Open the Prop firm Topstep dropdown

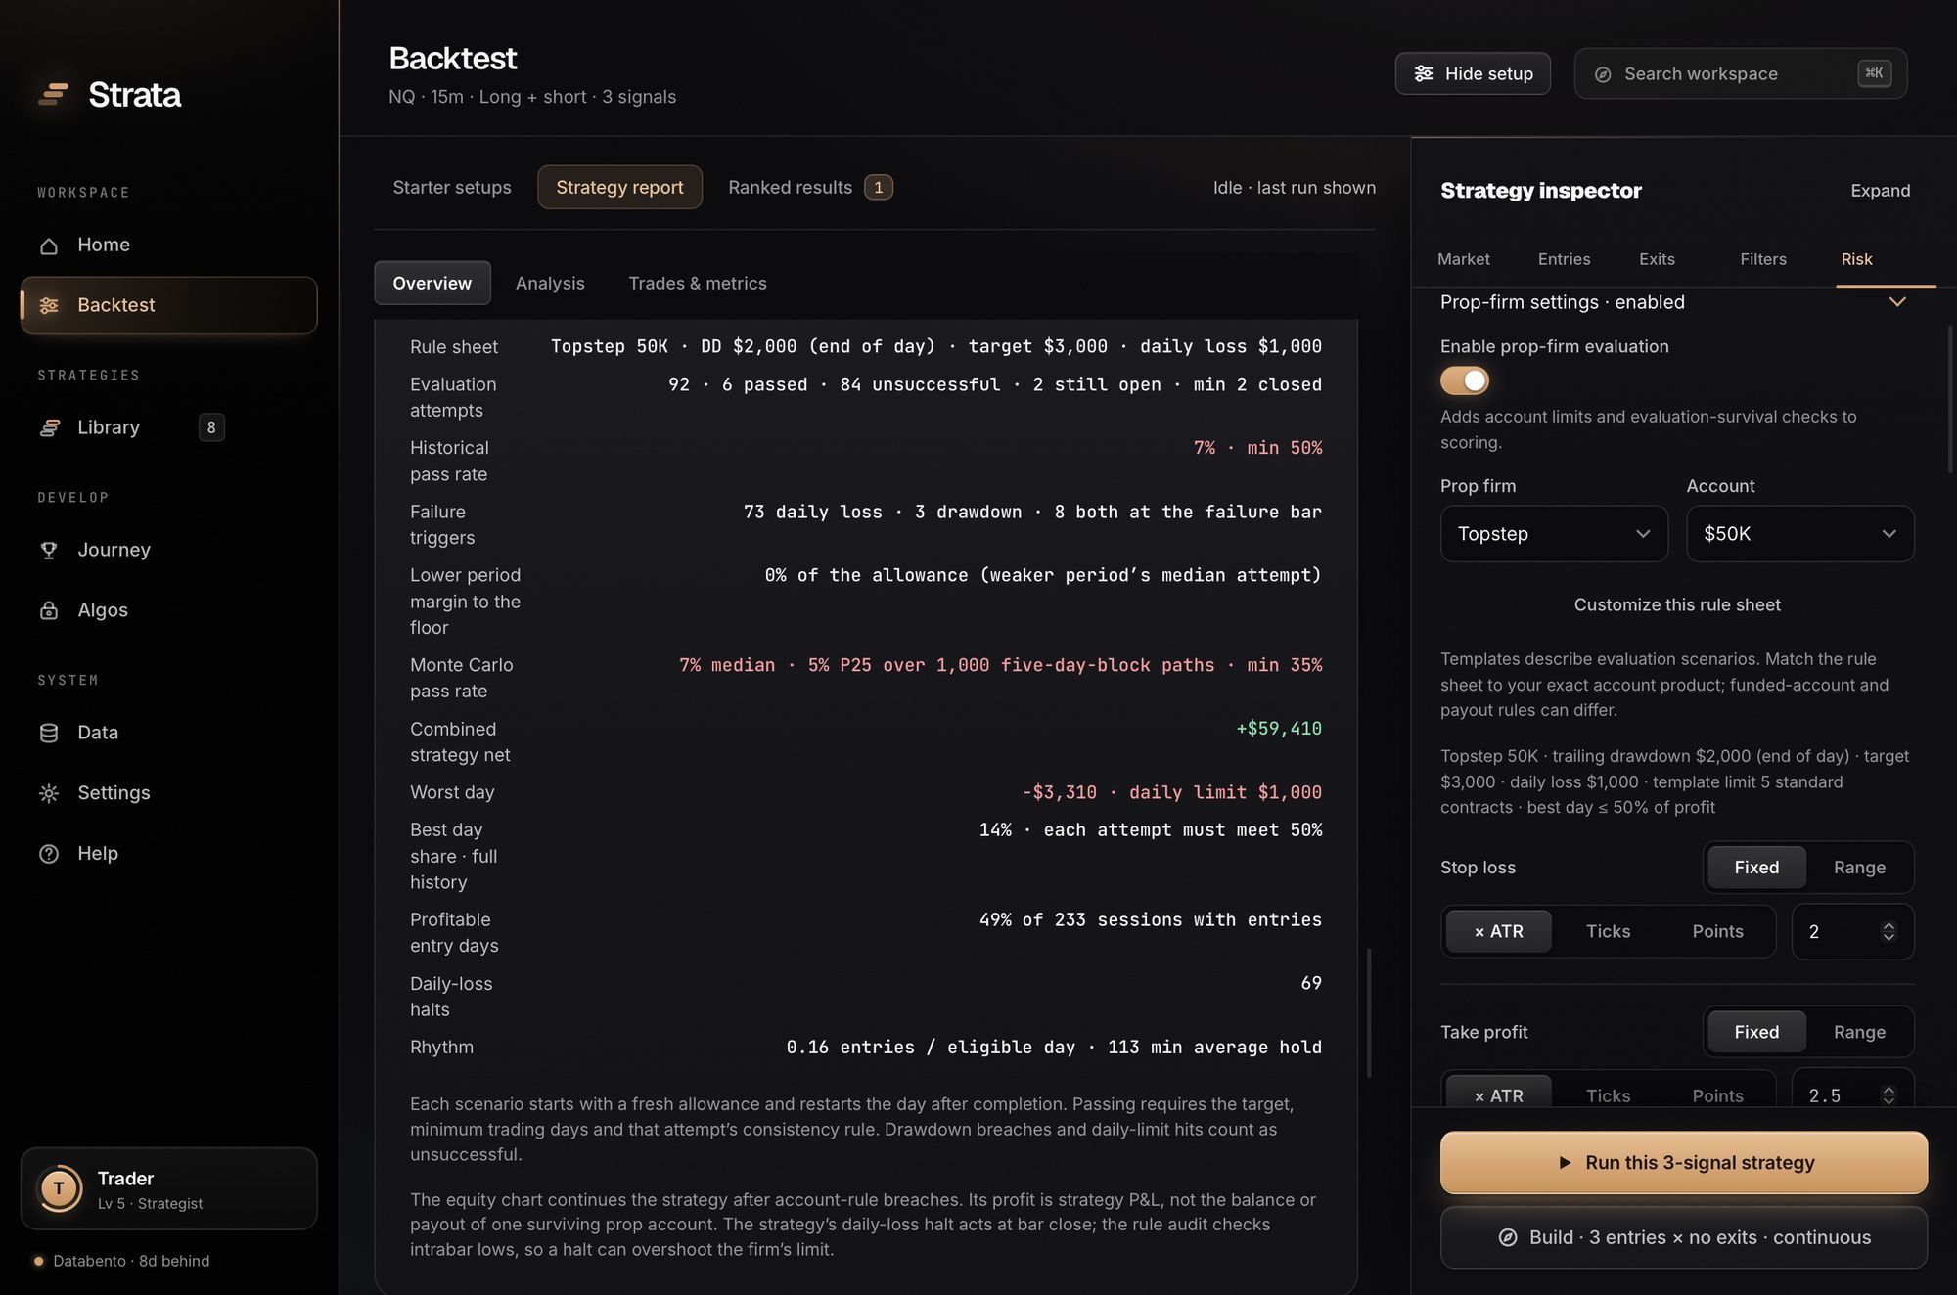pyautogui.click(x=1554, y=534)
